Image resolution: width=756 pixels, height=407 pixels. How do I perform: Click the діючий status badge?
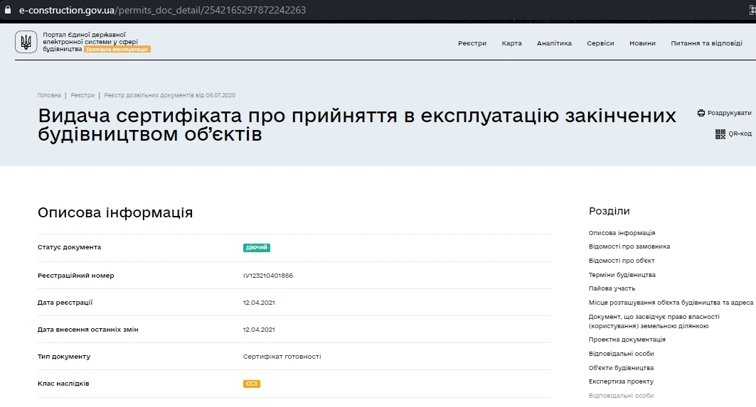point(257,248)
